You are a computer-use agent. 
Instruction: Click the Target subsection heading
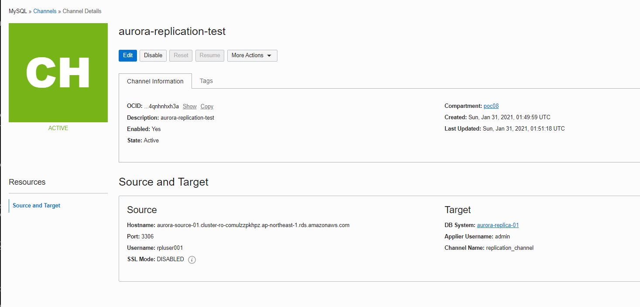coord(458,210)
